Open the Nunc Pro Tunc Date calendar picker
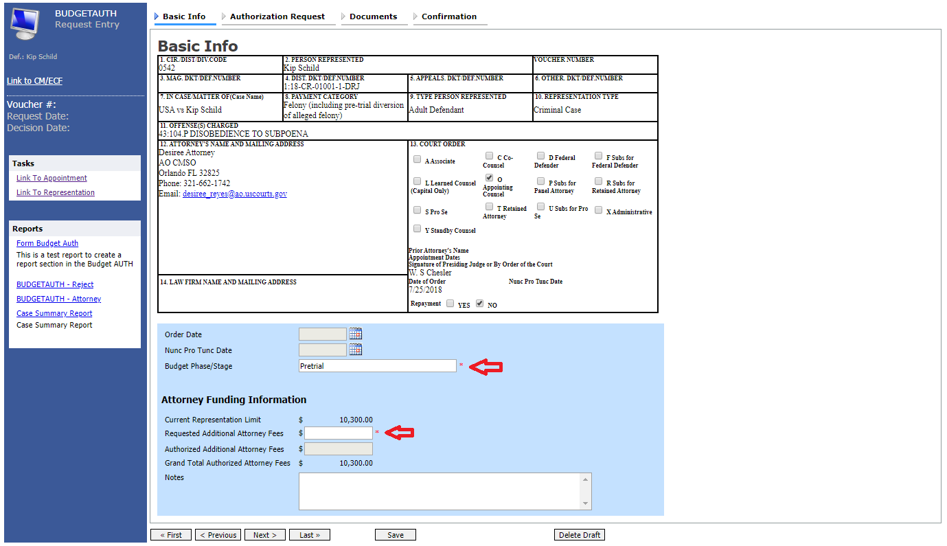947x546 pixels. pyautogui.click(x=355, y=350)
